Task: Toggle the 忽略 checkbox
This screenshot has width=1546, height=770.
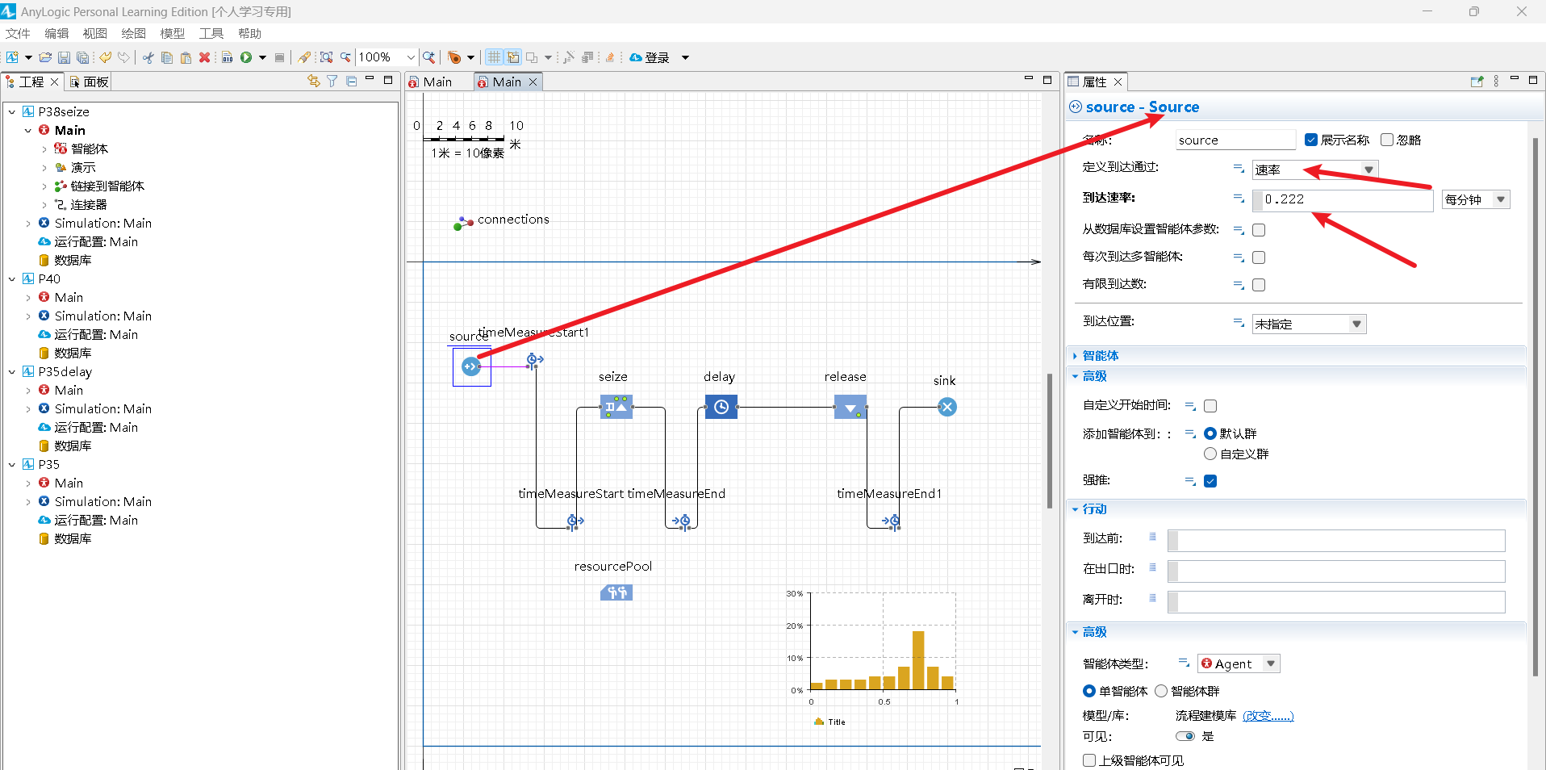Action: [1387, 140]
